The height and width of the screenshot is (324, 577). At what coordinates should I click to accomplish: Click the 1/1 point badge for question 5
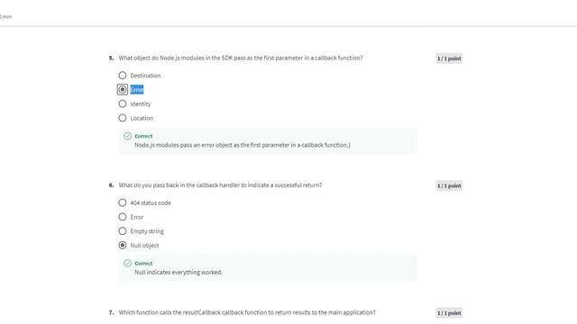pos(449,58)
